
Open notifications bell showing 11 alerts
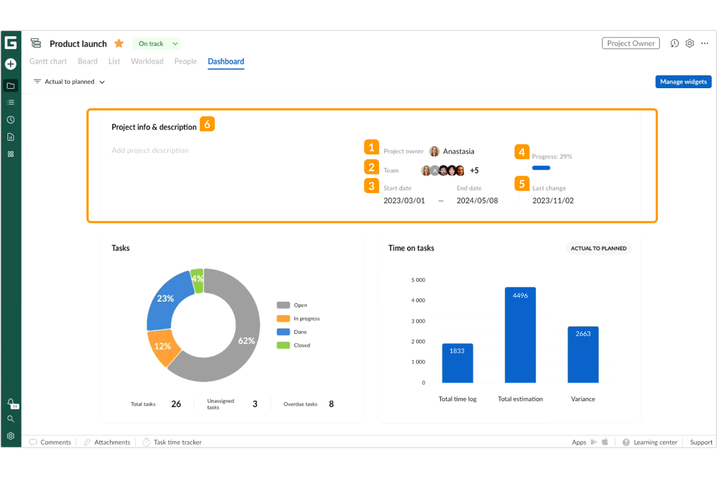click(x=11, y=402)
